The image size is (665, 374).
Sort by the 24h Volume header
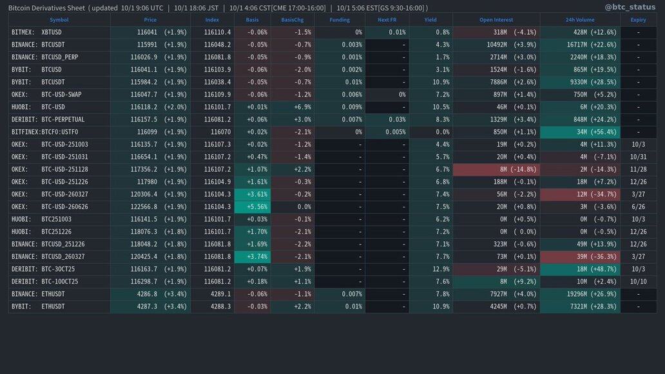(580, 20)
